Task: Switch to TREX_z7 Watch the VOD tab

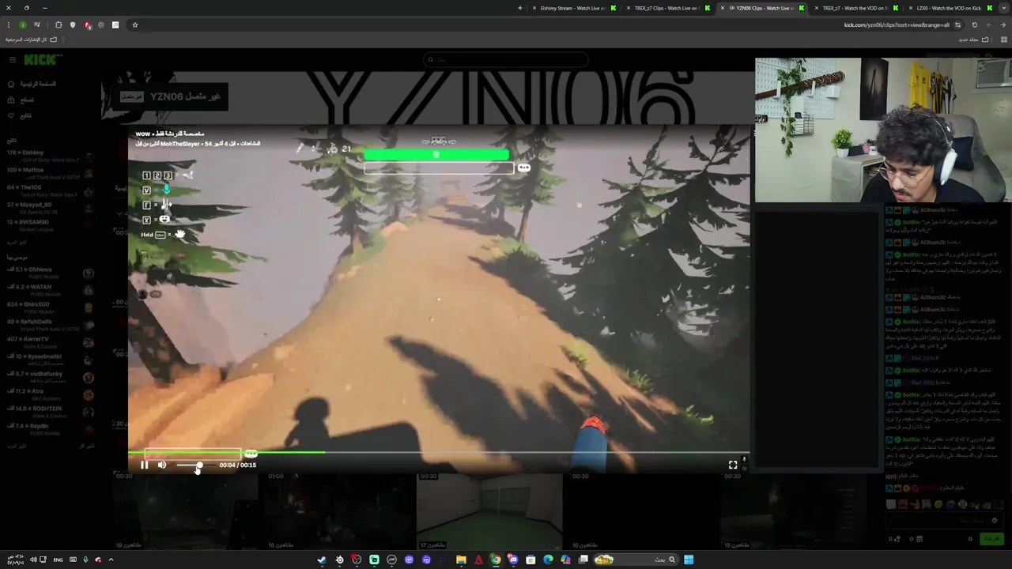Action: [855, 8]
